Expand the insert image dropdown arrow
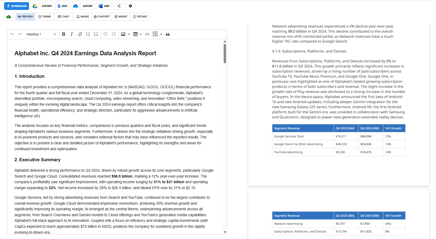 click(129, 34)
